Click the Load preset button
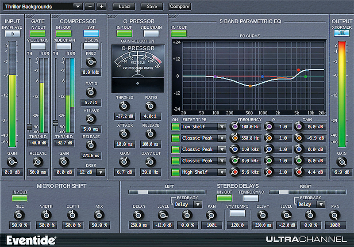The height and width of the screenshot is (247, 354). (x=124, y=7)
